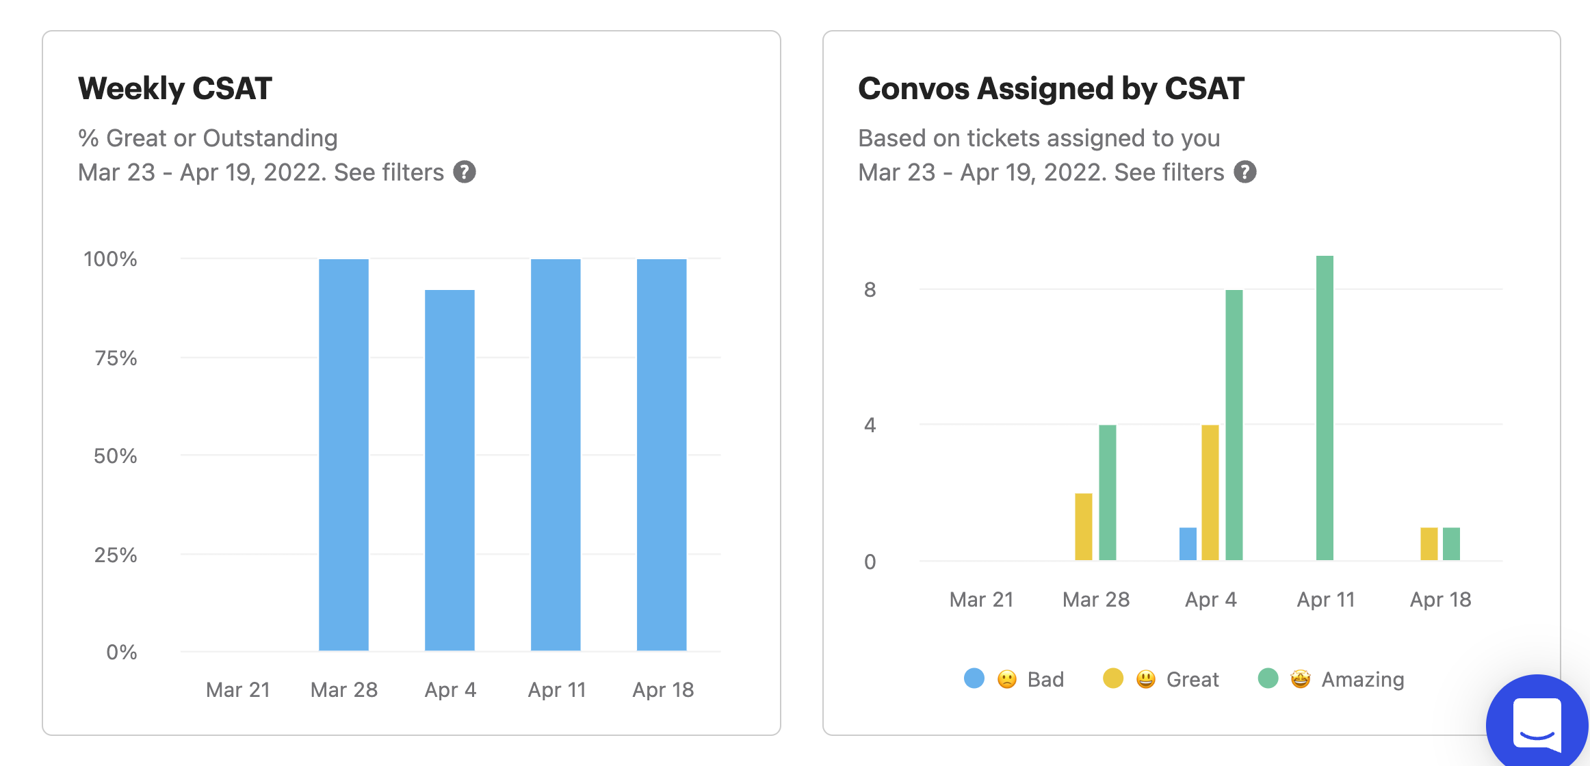
Task: Click the blue Bad bar for Apr 4
Action: pos(1188,544)
